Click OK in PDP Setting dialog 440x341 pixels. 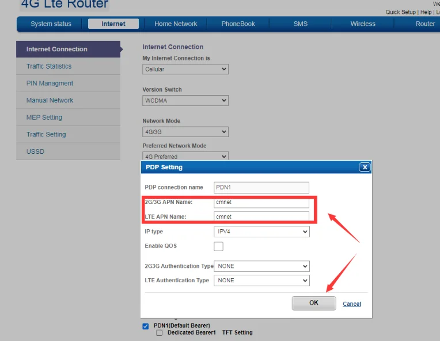[x=313, y=303]
